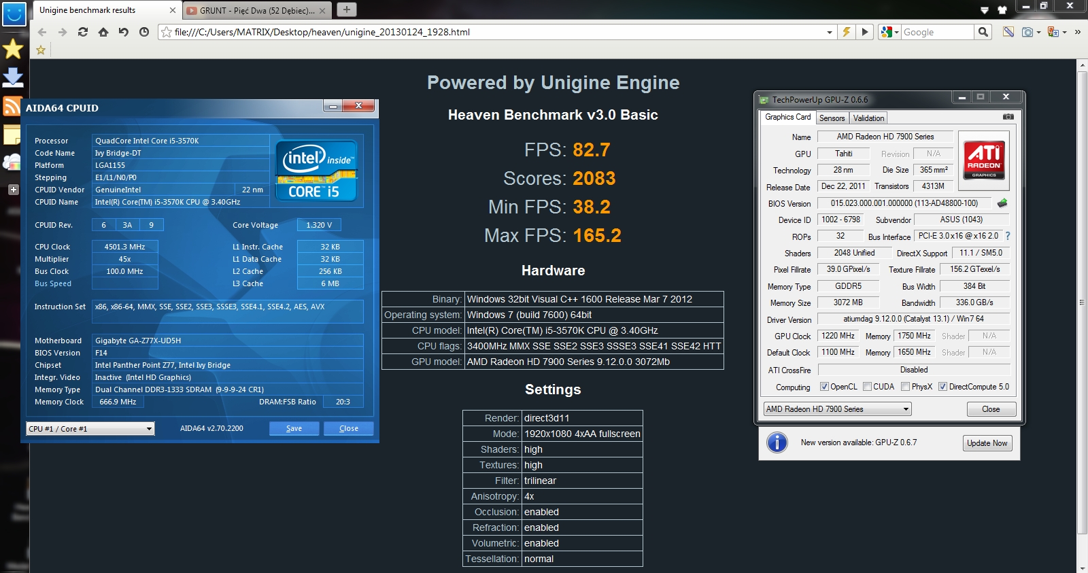Screen dimensions: 1088x573
Task: Click Close in AIDA64 CPUID window
Action: (x=348, y=428)
